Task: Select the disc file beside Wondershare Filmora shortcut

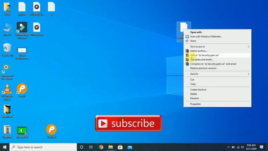Action: click(36, 27)
